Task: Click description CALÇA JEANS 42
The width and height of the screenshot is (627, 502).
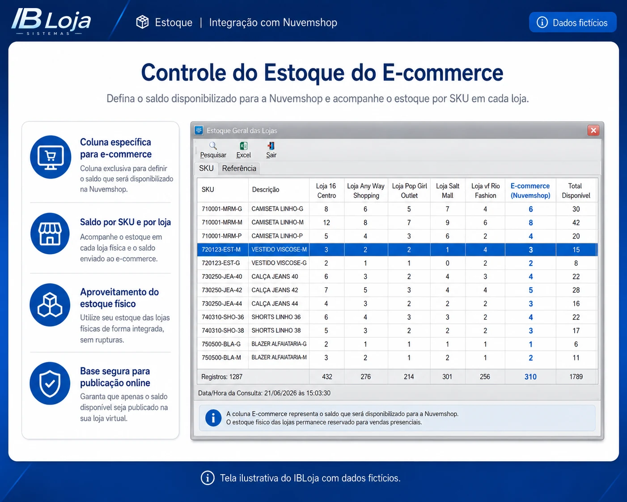Action: 275,290
